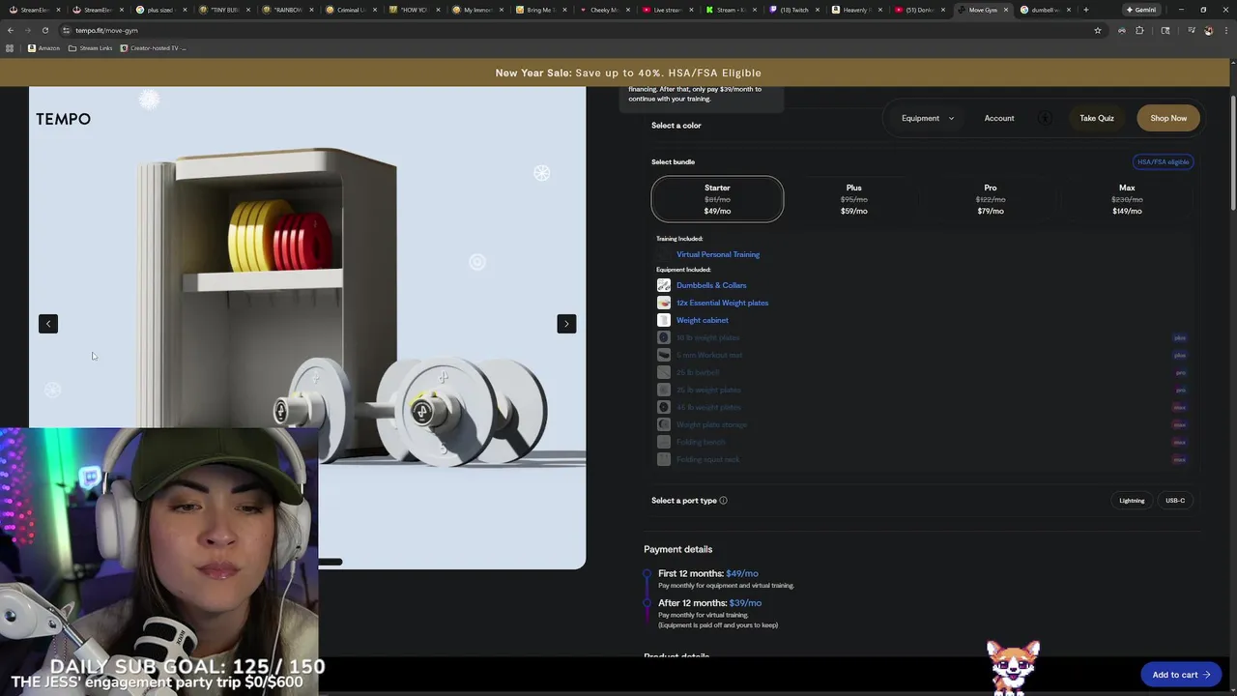Click the 'After 12 months: $39/mo' text

710,602
